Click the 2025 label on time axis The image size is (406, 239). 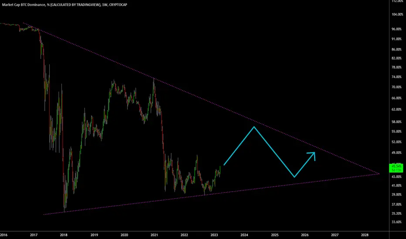[275, 235]
